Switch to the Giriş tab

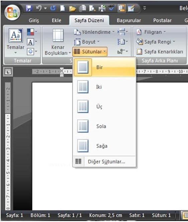[x=34, y=20]
